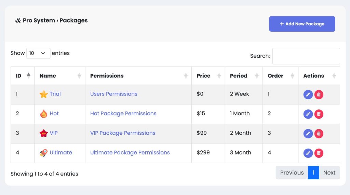350x195 pixels.
Task: Click the Actions column sort arrows
Action: 334,76
